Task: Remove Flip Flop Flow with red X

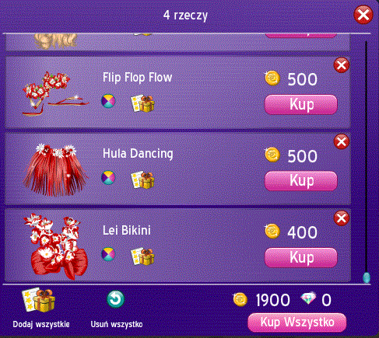Action: (x=342, y=65)
